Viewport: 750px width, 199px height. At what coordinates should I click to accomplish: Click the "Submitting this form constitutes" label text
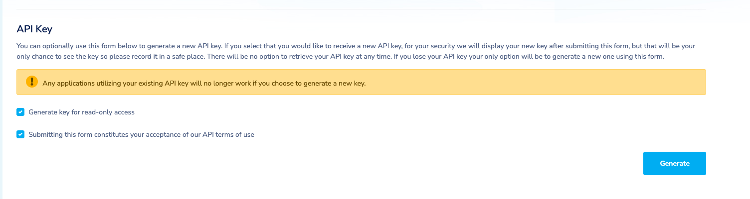pyautogui.click(x=80, y=134)
